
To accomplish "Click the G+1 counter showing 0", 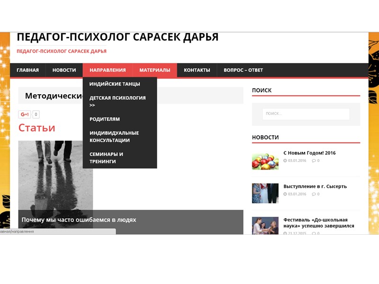I will coord(36,115).
